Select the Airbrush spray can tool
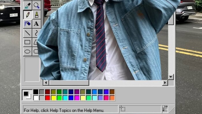Viewport: 202px width, 114px height. coord(28,24)
